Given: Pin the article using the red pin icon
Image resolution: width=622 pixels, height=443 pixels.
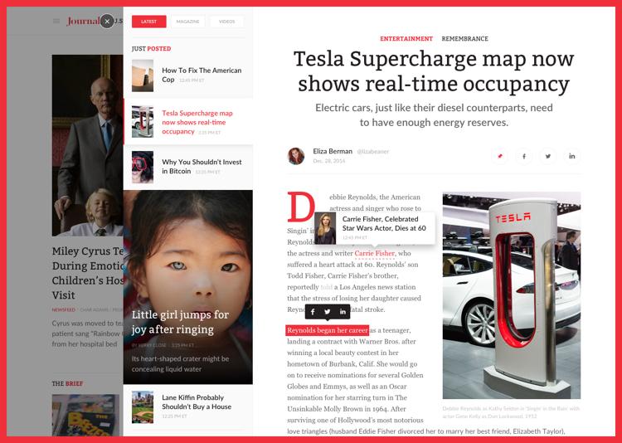Looking at the screenshot, I should pos(499,156).
